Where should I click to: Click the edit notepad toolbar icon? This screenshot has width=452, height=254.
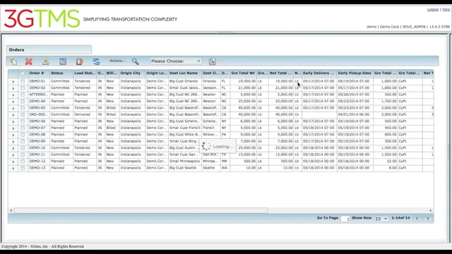click(x=80, y=61)
